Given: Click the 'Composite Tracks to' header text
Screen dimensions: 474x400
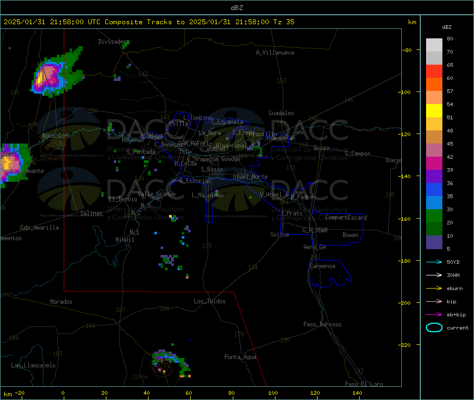Looking at the screenshot, I should pyautogui.click(x=144, y=22).
